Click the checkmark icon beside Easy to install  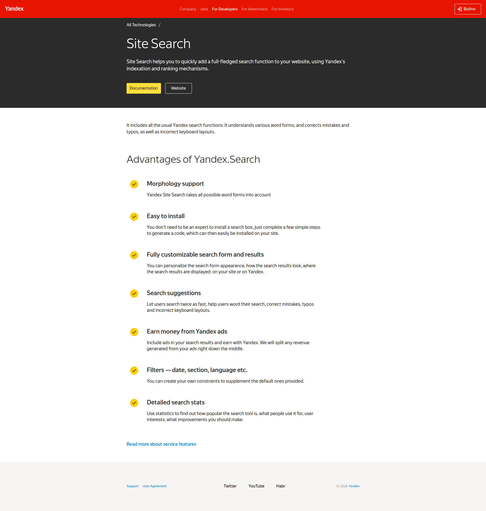point(134,216)
